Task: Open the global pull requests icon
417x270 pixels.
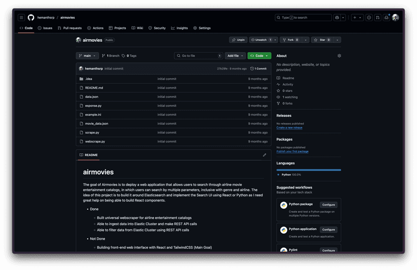Action: click(x=378, y=18)
